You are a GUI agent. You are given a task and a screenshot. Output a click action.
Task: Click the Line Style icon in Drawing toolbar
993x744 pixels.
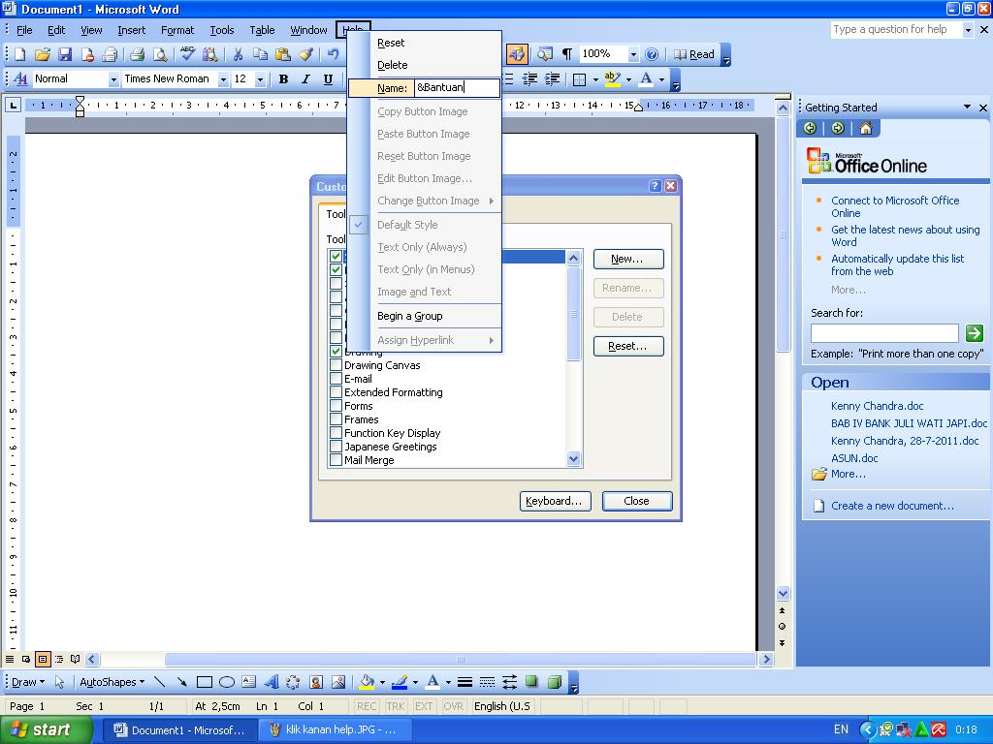click(x=464, y=682)
